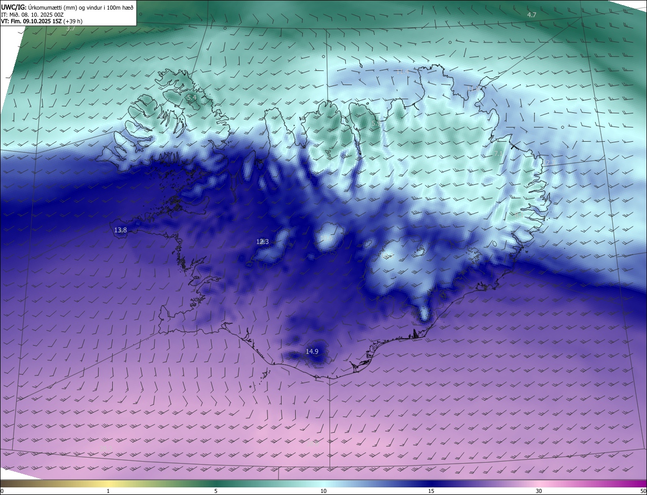Click the legend tick label 50
Viewport: 647px width, 495px height.
click(643, 491)
